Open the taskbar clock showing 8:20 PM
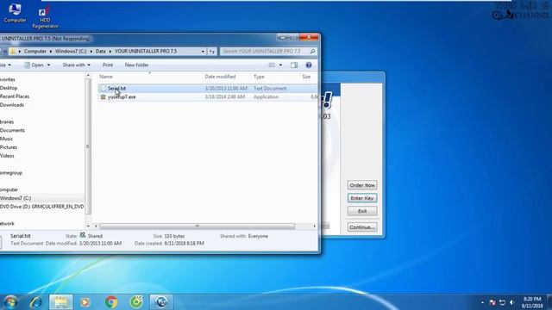 [x=532, y=302]
